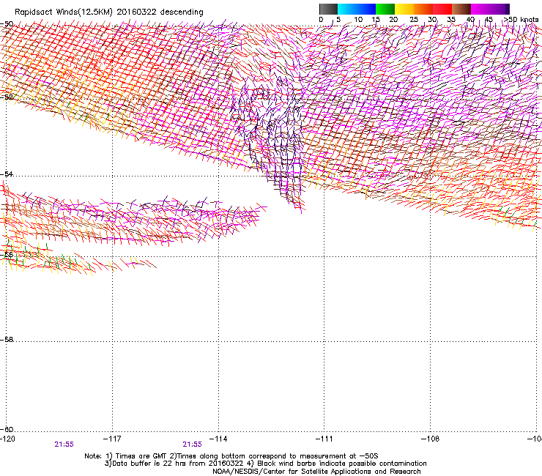Click the '-111' longitude axis label

324,439
